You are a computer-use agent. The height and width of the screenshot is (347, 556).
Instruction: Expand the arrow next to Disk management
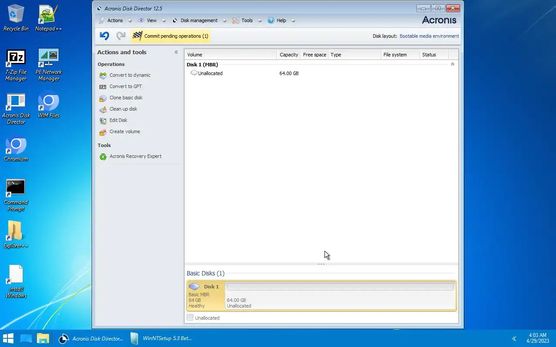coord(224,21)
